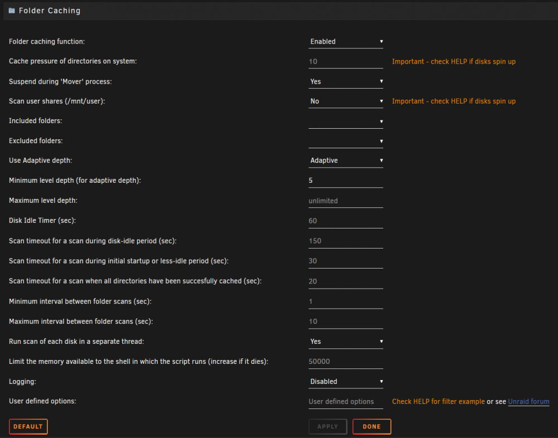Expand the Included folders dropdown
The height and width of the screenshot is (438, 558).
345,121
